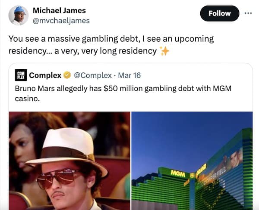Click the Complex account name
This screenshot has height=210, width=259.
pyautogui.click(x=45, y=75)
